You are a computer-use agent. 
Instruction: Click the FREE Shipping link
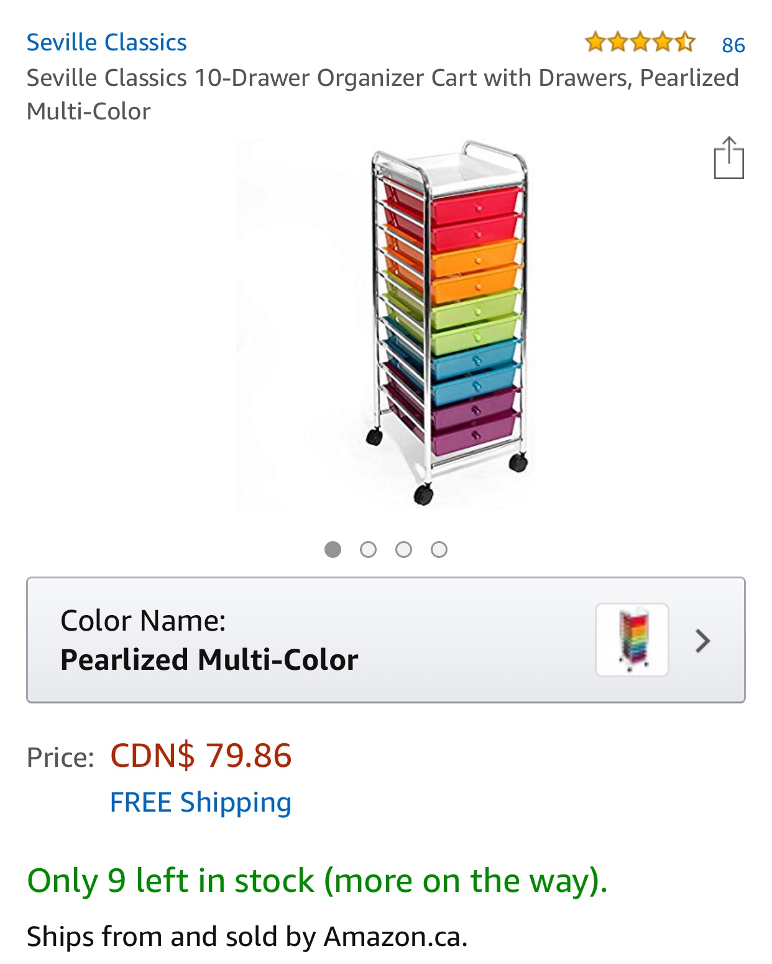pos(200,802)
